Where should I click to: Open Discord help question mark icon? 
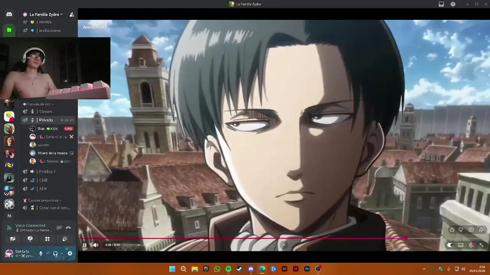tap(453, 4)
